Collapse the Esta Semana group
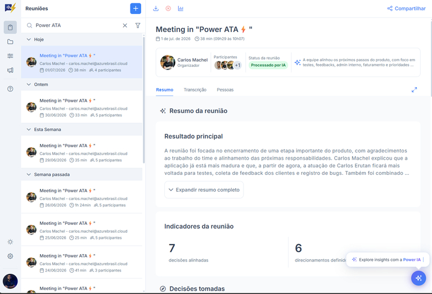Image resolution: width=432 pixels, height=294 pixels. (29, 129)
